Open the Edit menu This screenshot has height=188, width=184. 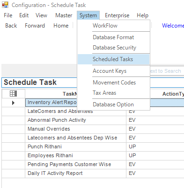pyautogui.click(x=24, y=15)
